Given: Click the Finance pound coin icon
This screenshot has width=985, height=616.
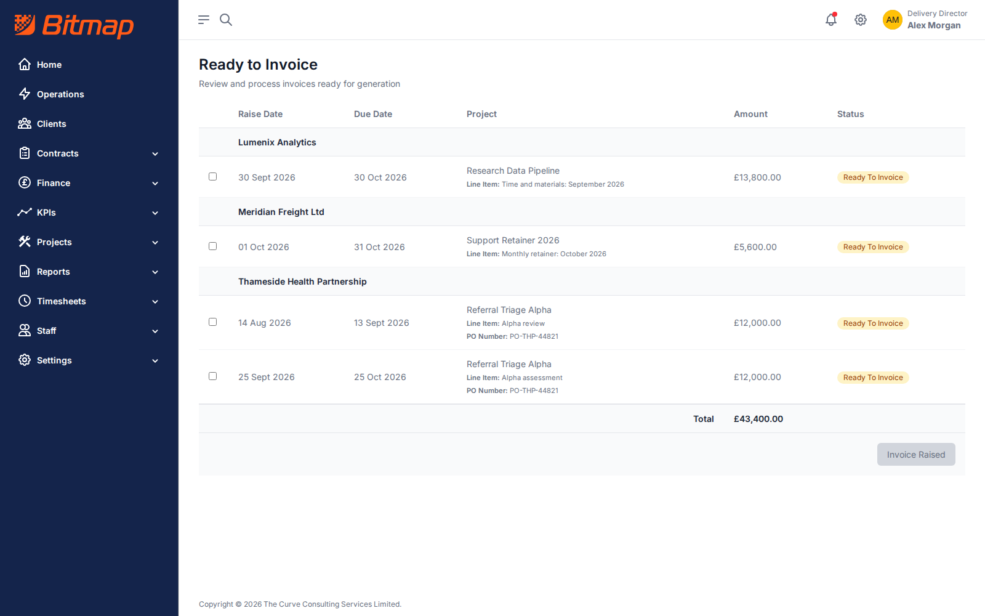Looking at the screenshot, I should pos(25,182).
